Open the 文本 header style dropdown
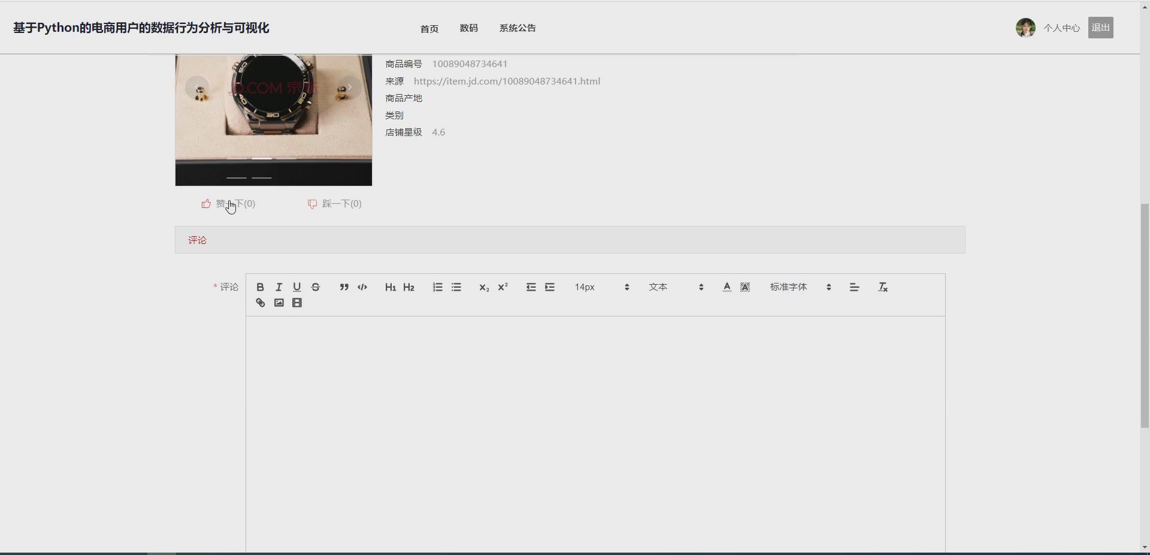Image resolution: width=1150 pixels, height=555 pixels. coord(676,287)
